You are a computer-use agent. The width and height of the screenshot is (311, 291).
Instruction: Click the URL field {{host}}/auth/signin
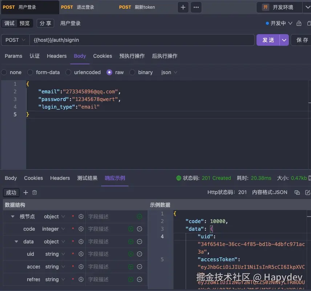pos(142,40)
